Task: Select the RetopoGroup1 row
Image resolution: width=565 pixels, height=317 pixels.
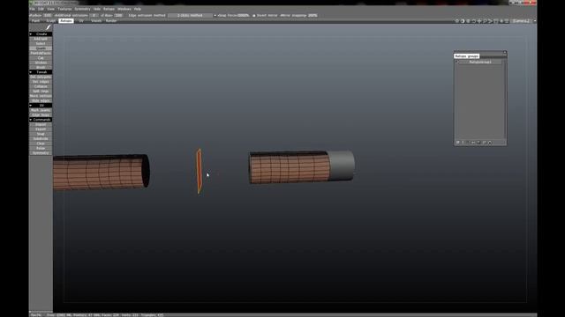Action: [x=480, y=63]
